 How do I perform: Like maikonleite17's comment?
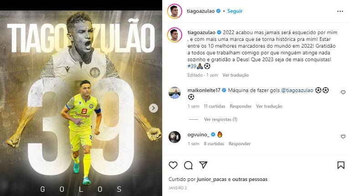point(343,92)
